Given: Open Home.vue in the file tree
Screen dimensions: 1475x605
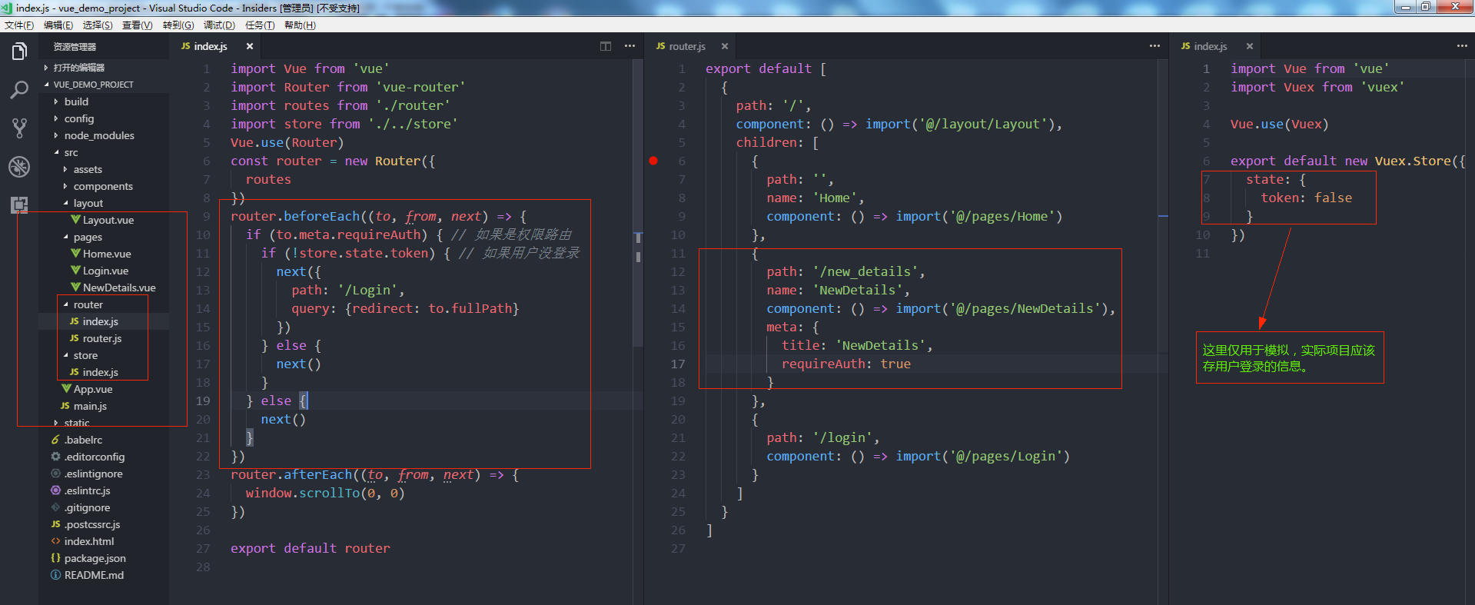Looking at the screenshot, I should pyautogui.click(x=104, y=254).
